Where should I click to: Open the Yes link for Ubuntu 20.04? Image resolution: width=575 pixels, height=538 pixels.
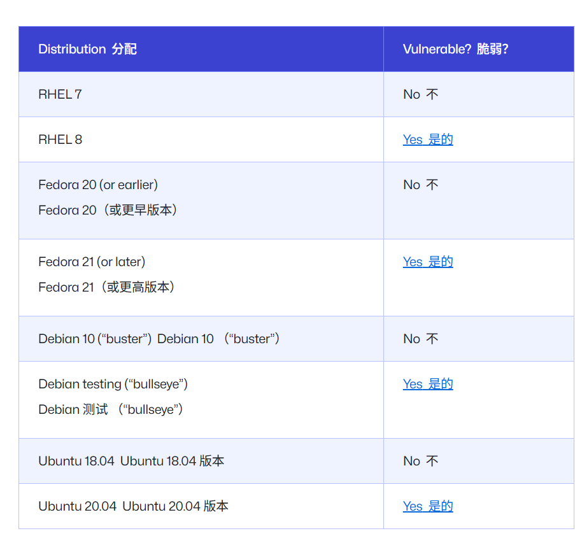(427, 506)
